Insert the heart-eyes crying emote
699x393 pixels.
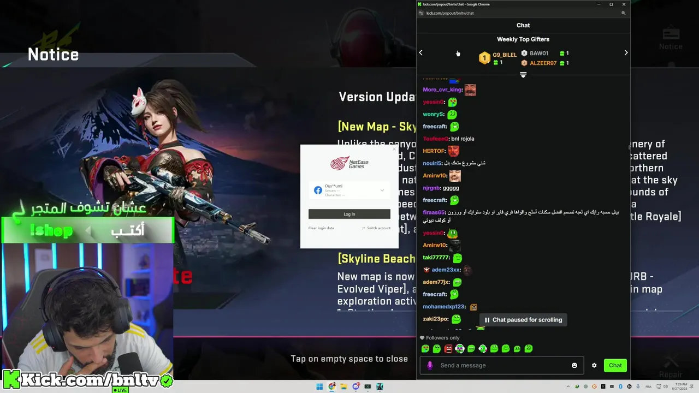tap(425, 349)
